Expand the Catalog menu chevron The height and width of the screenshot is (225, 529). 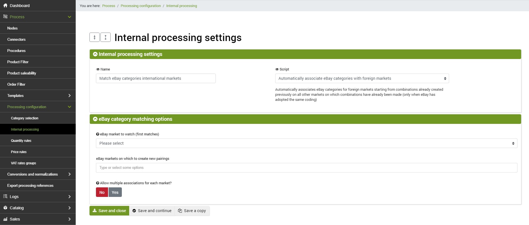tap(70, 208)
